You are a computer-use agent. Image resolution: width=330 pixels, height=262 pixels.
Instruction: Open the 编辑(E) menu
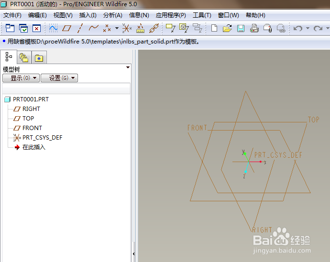(37, 15)
